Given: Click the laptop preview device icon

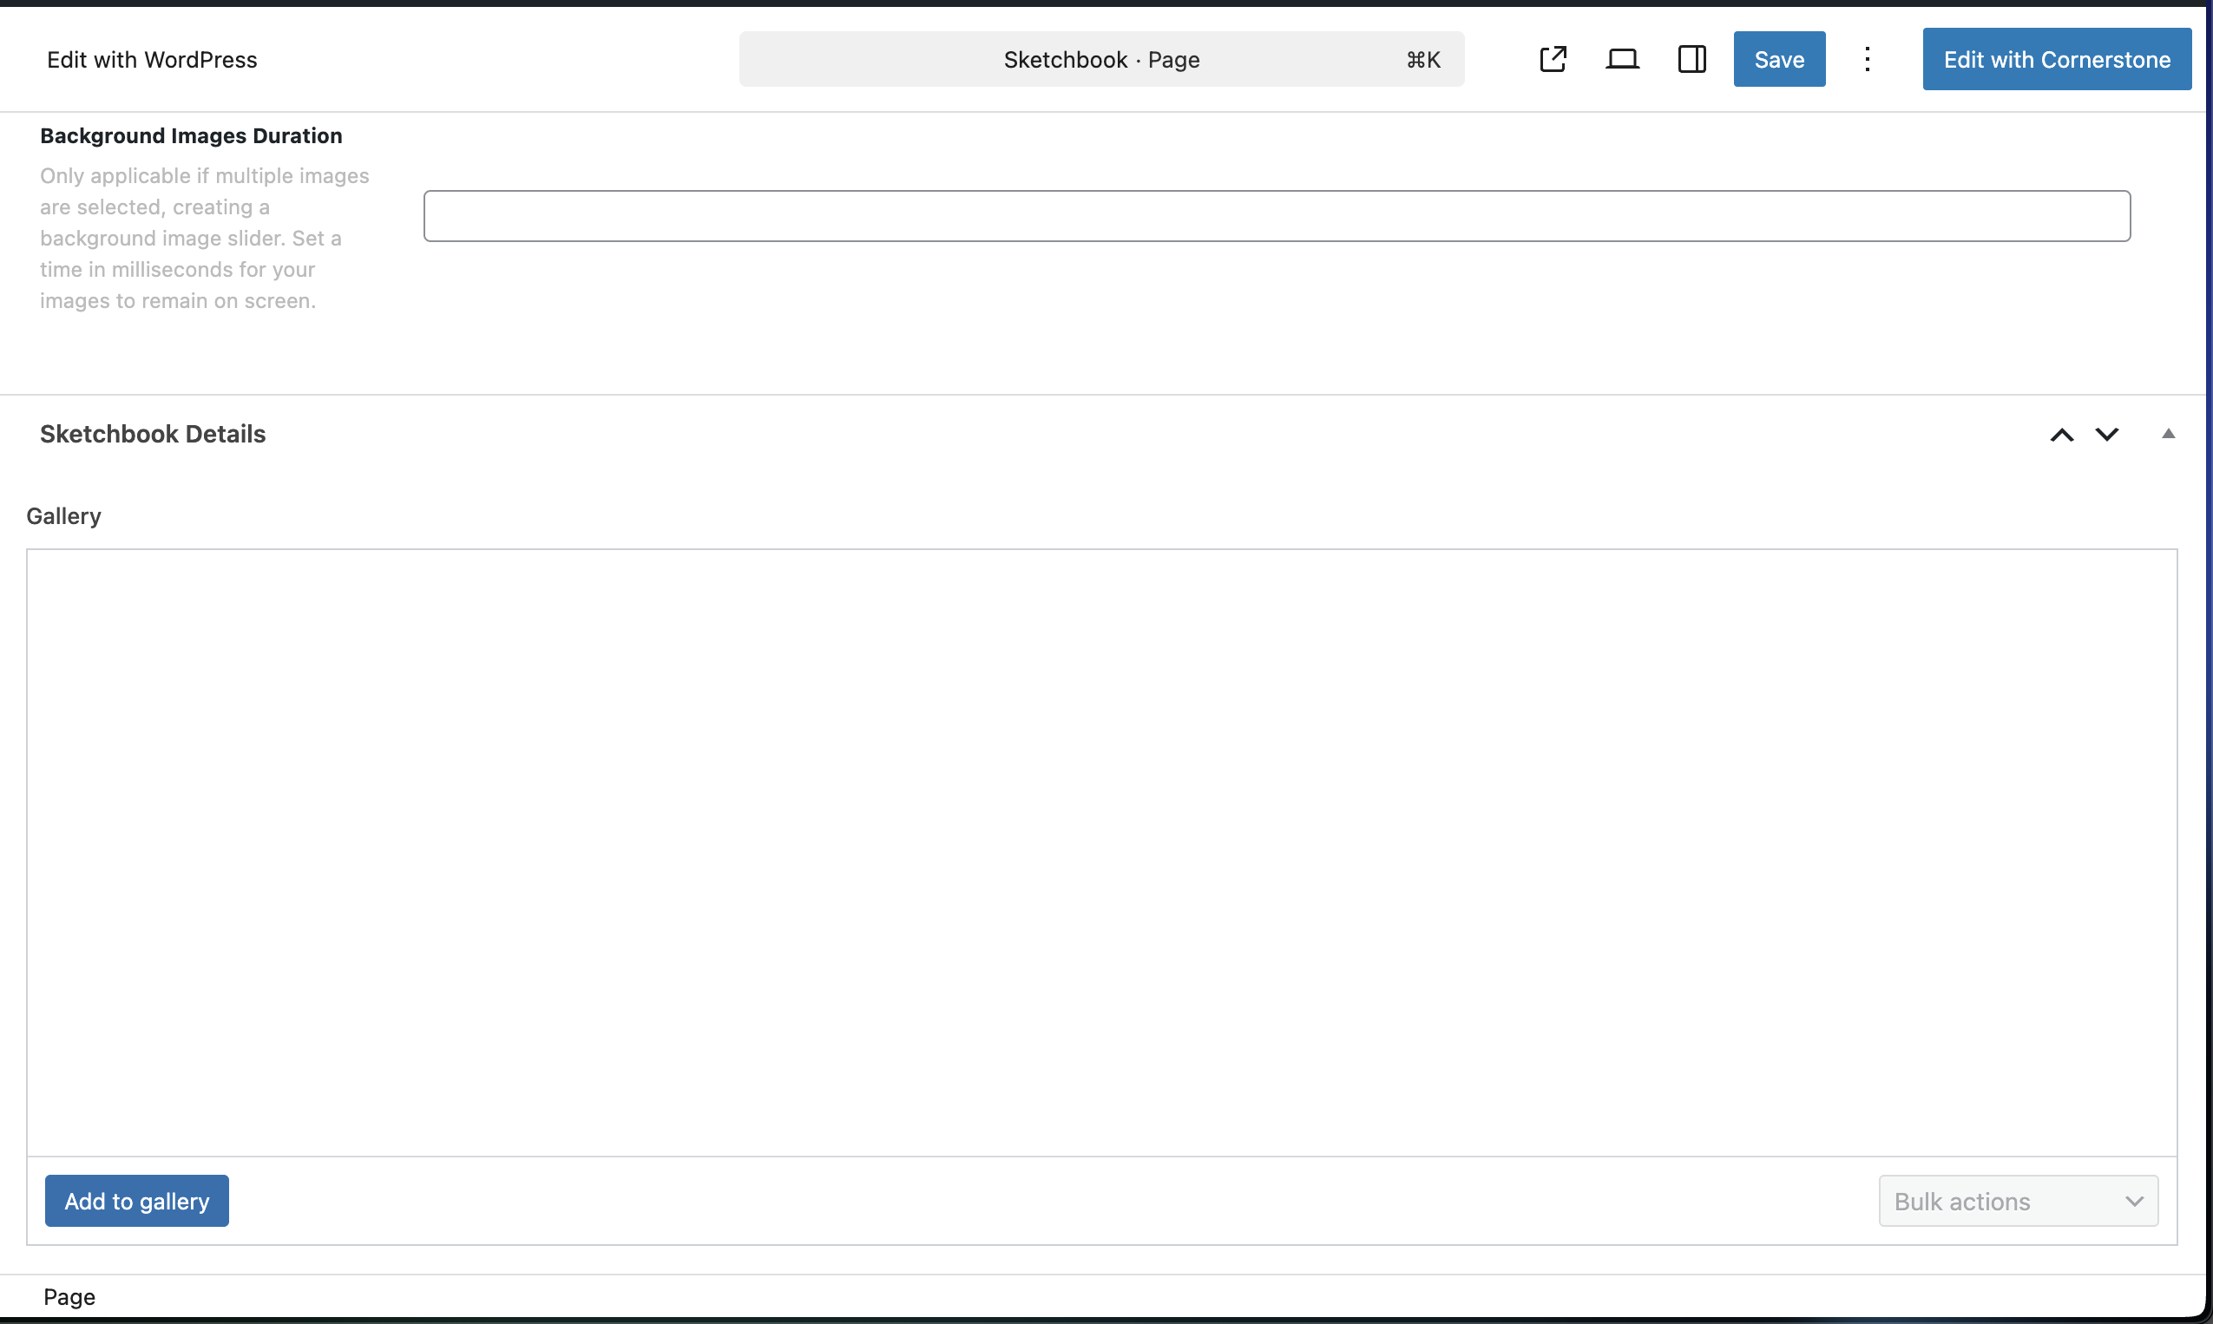Looking at the screenshot, I should tap(1621, 59).
